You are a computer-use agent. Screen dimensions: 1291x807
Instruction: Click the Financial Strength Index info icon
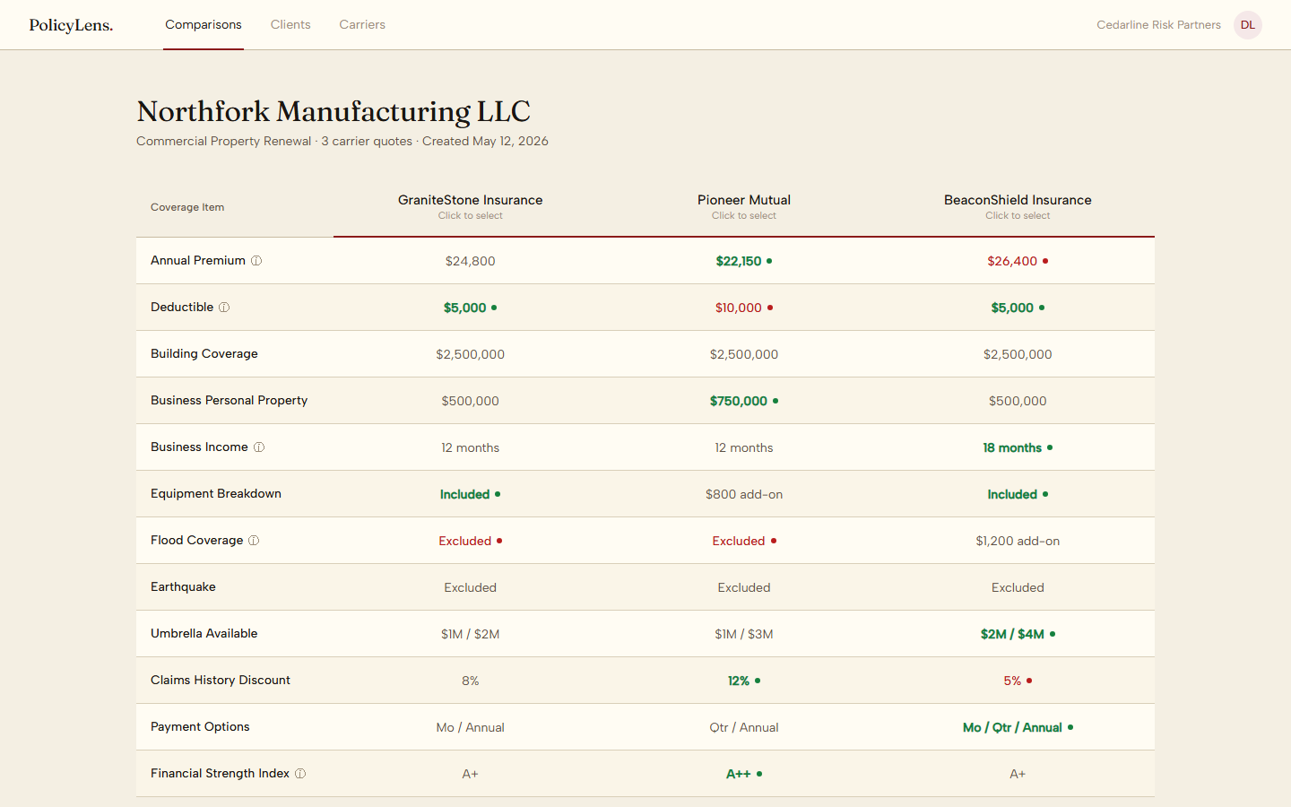tap(300, 774)
